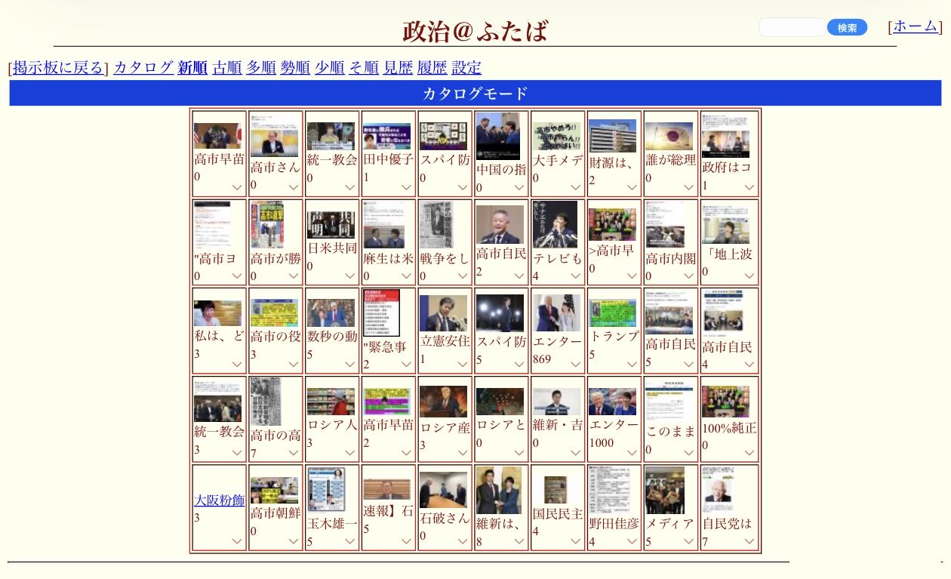Click the 誰が総理 flag thumbnail
This screenshot has width=951, height=579.
coord(669,137)
